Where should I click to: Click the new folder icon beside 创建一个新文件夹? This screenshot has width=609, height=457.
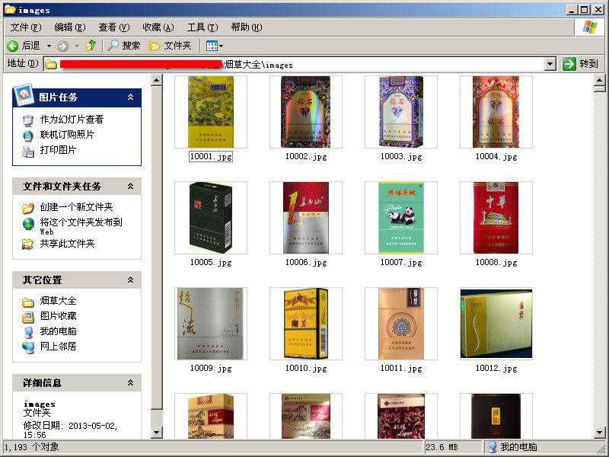pos(28,208)
